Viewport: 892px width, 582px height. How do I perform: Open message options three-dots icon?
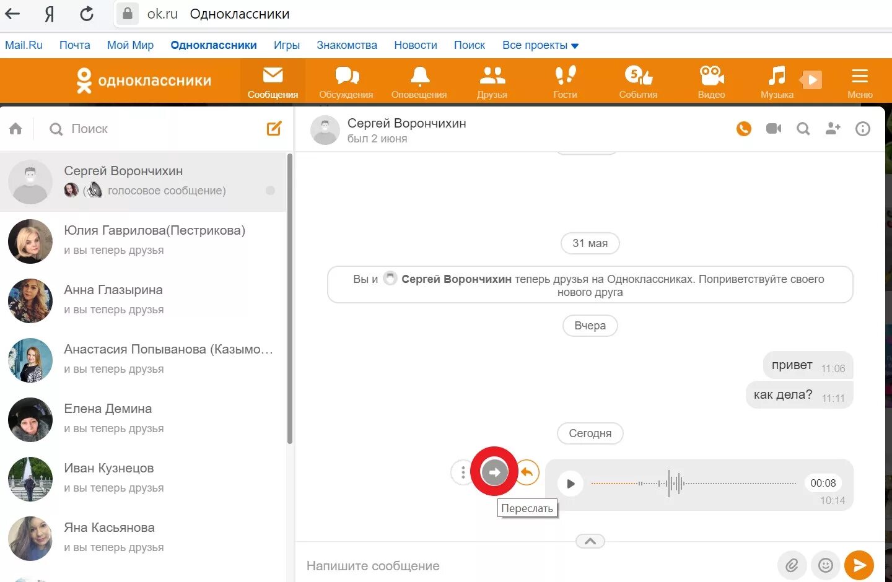click(463, 473)
